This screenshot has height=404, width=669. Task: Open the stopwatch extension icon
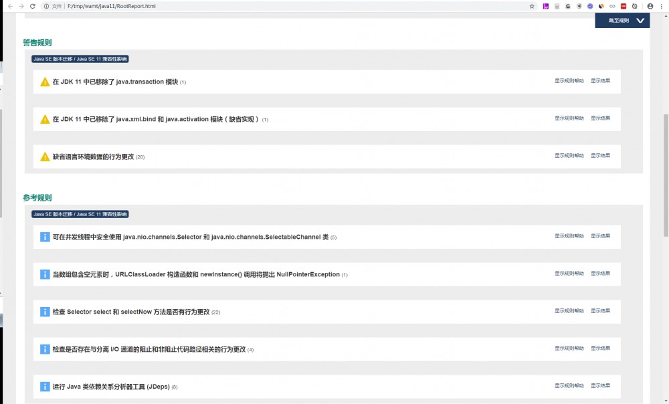point(636,6)
